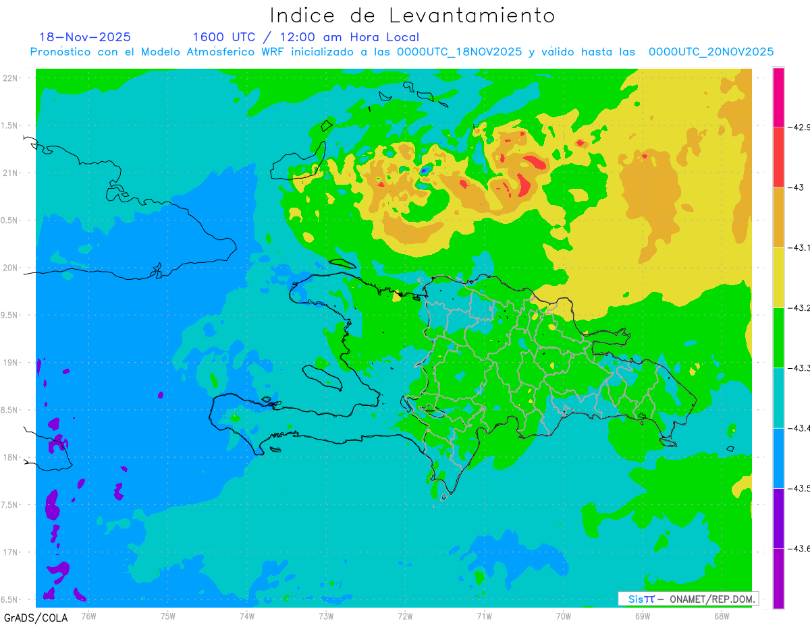This screenshot has height=625, width=810.
Task: Select the yellow legend segment between -43.1 and -43.2
Action: click(778, 277)
